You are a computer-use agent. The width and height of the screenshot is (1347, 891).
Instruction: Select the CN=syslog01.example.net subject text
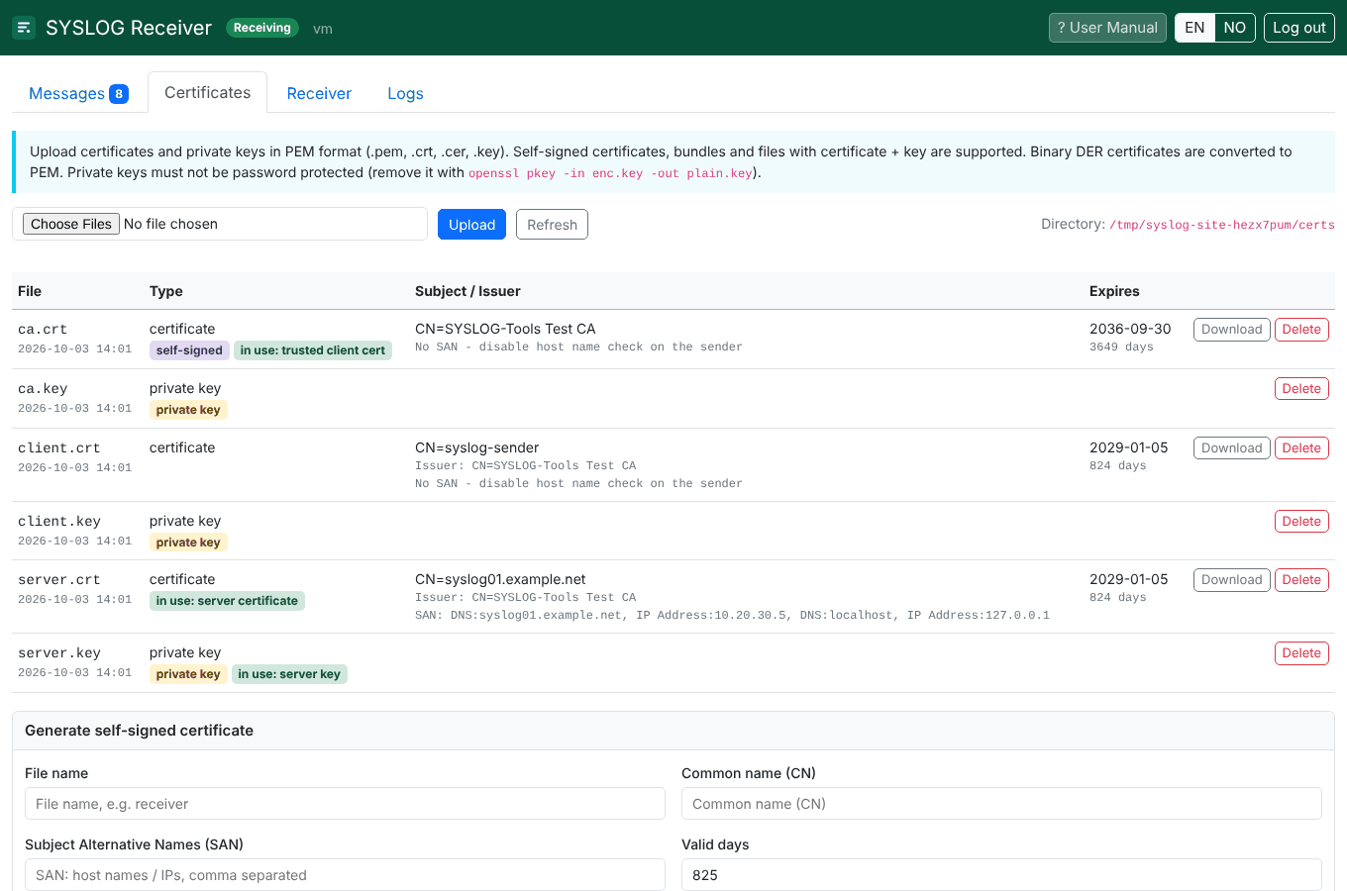pos(500,579)
